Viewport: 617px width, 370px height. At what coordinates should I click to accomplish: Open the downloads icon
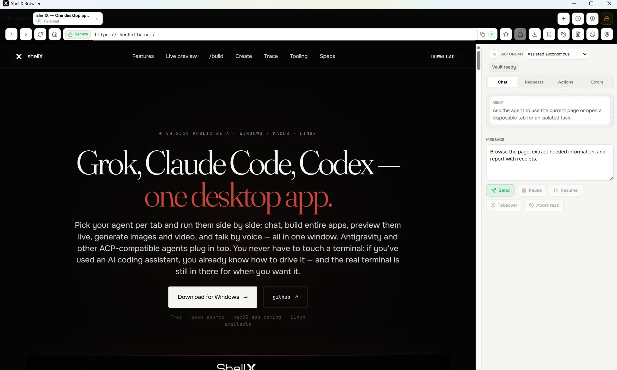coord(535,34)
